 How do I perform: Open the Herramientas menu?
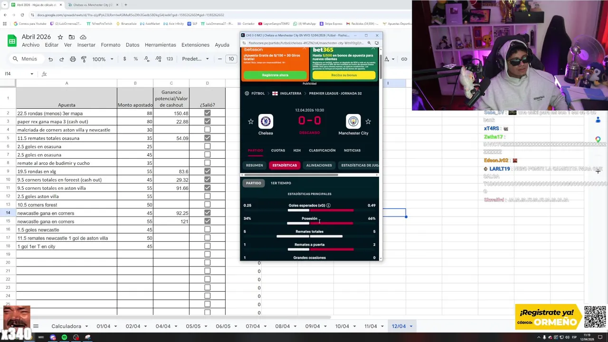(x=160, y=45)
